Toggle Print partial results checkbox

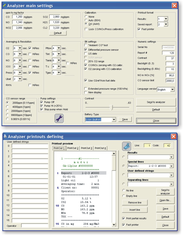pos(123,218)
